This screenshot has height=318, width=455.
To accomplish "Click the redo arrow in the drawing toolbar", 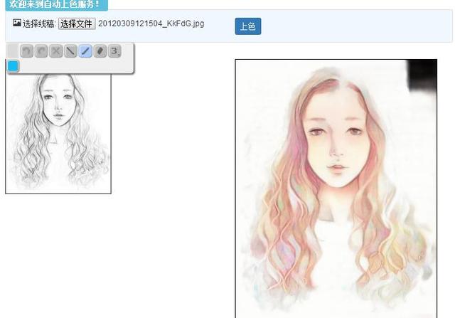I will coord(41,51).
